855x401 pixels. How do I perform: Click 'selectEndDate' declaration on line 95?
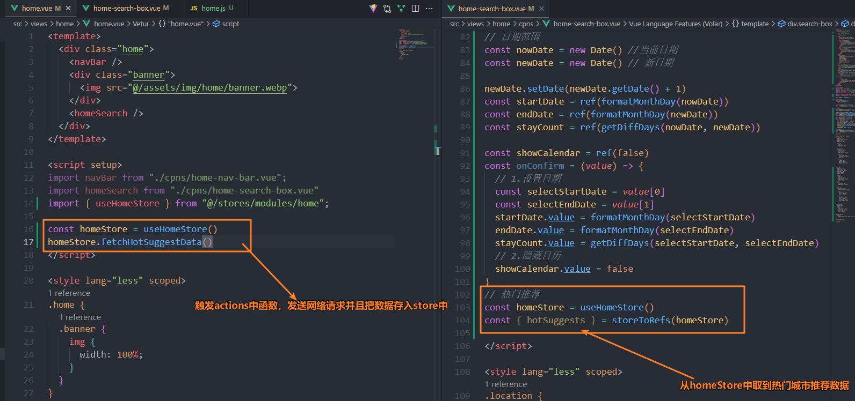coord(561,204)
